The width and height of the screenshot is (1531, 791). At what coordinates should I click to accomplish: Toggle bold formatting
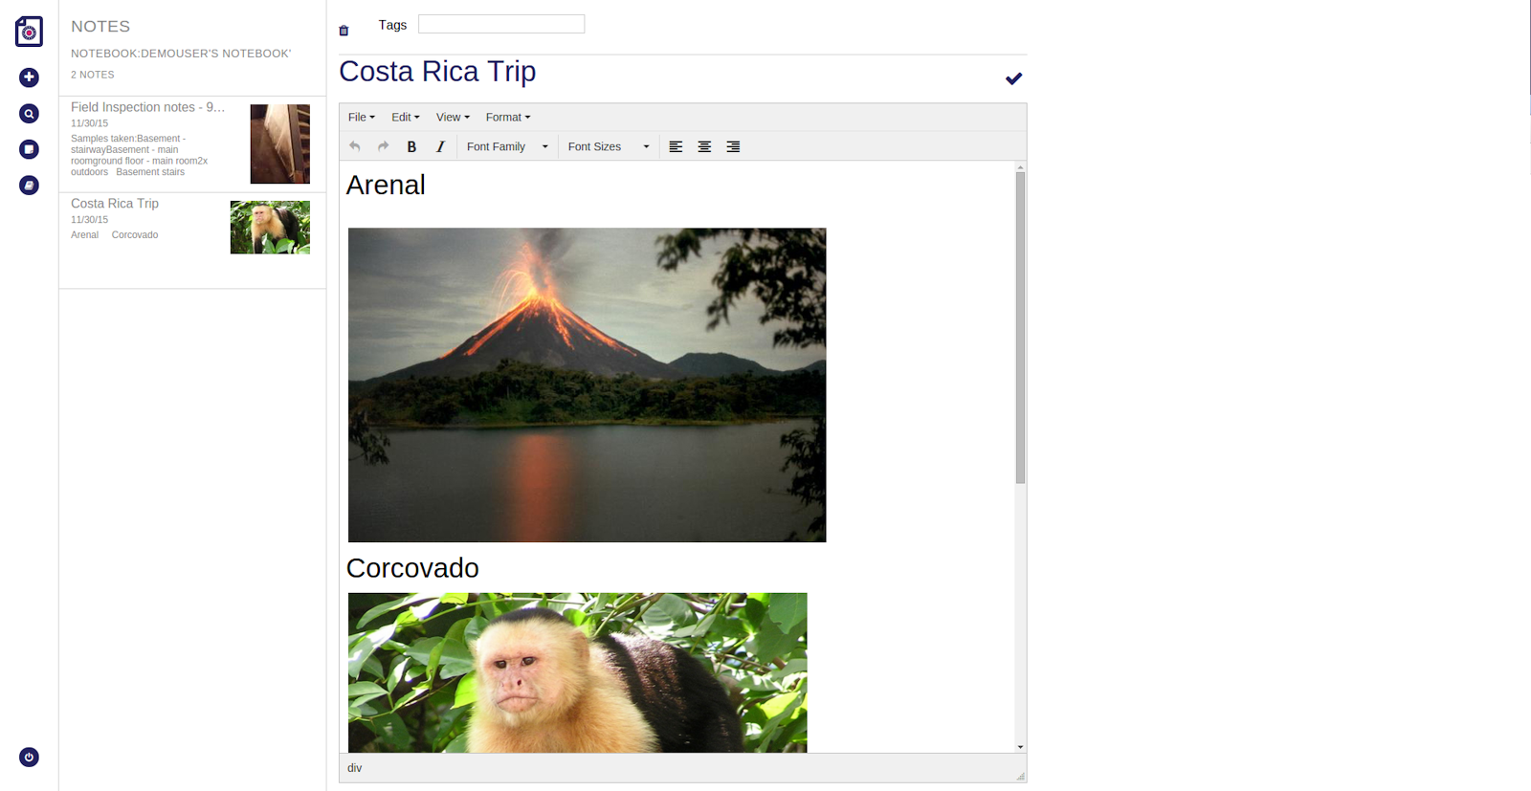(411, 146)
